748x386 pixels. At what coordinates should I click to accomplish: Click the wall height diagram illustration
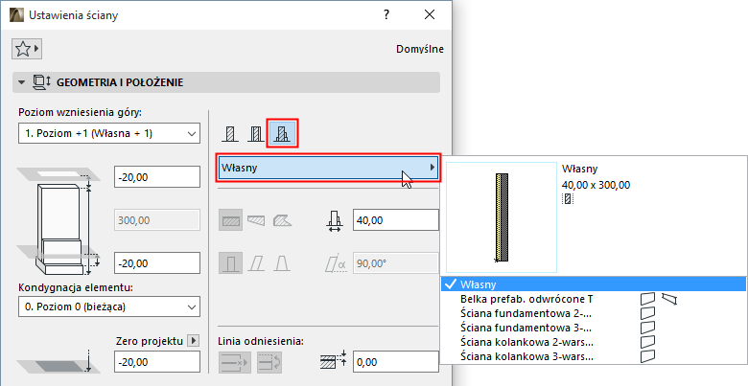58,221
